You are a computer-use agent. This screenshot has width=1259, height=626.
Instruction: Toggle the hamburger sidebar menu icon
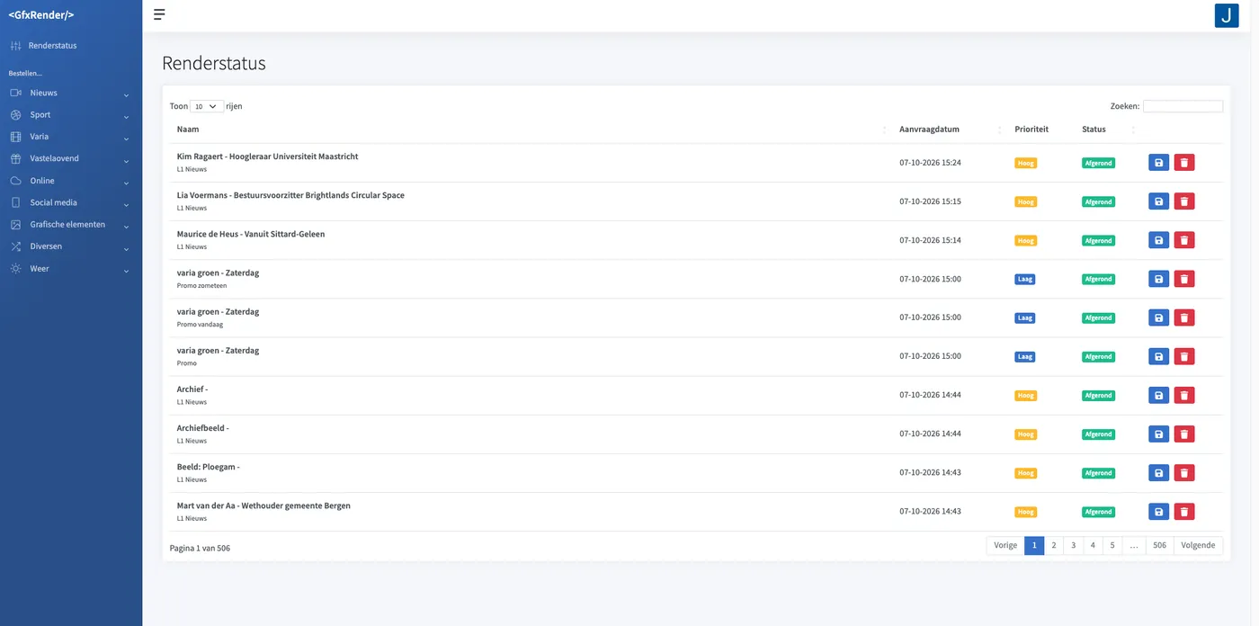[159, 14]
